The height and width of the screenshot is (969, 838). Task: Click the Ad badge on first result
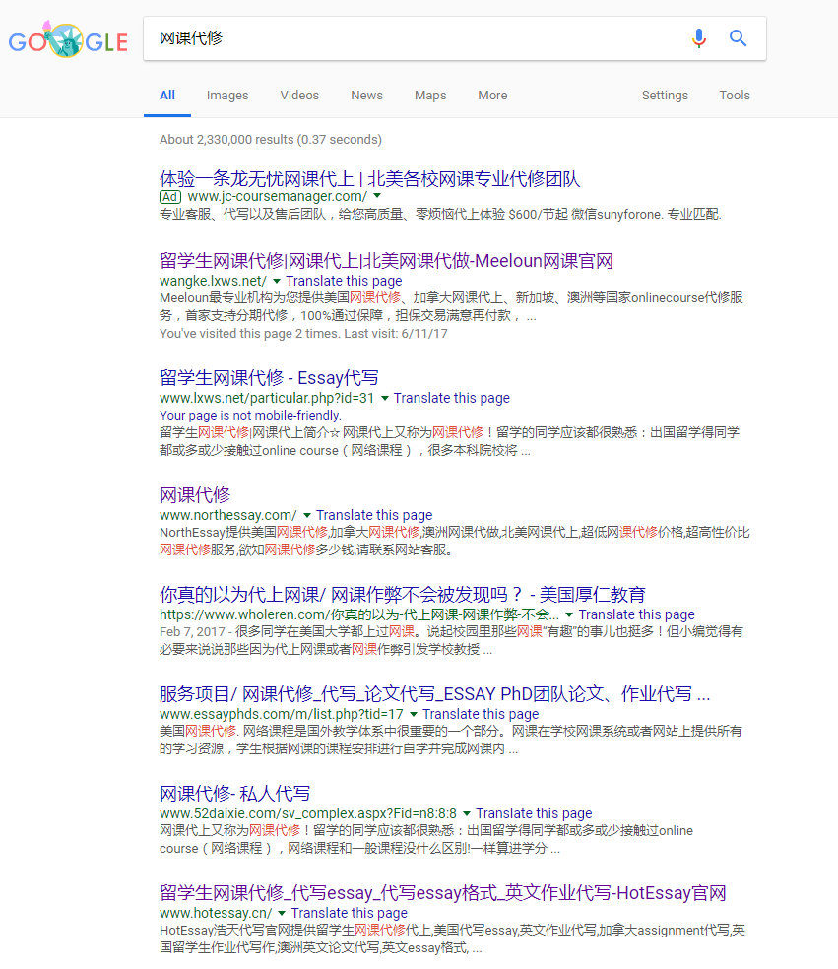click(x=170, y=197)
